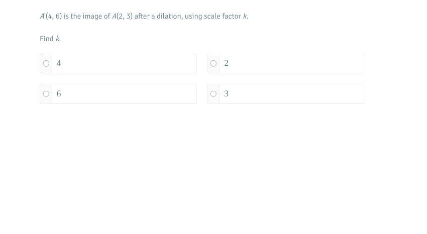Click the 'Find k.' prompt text
The height and width of the screenshot is (234, 427).
point(50,39)
